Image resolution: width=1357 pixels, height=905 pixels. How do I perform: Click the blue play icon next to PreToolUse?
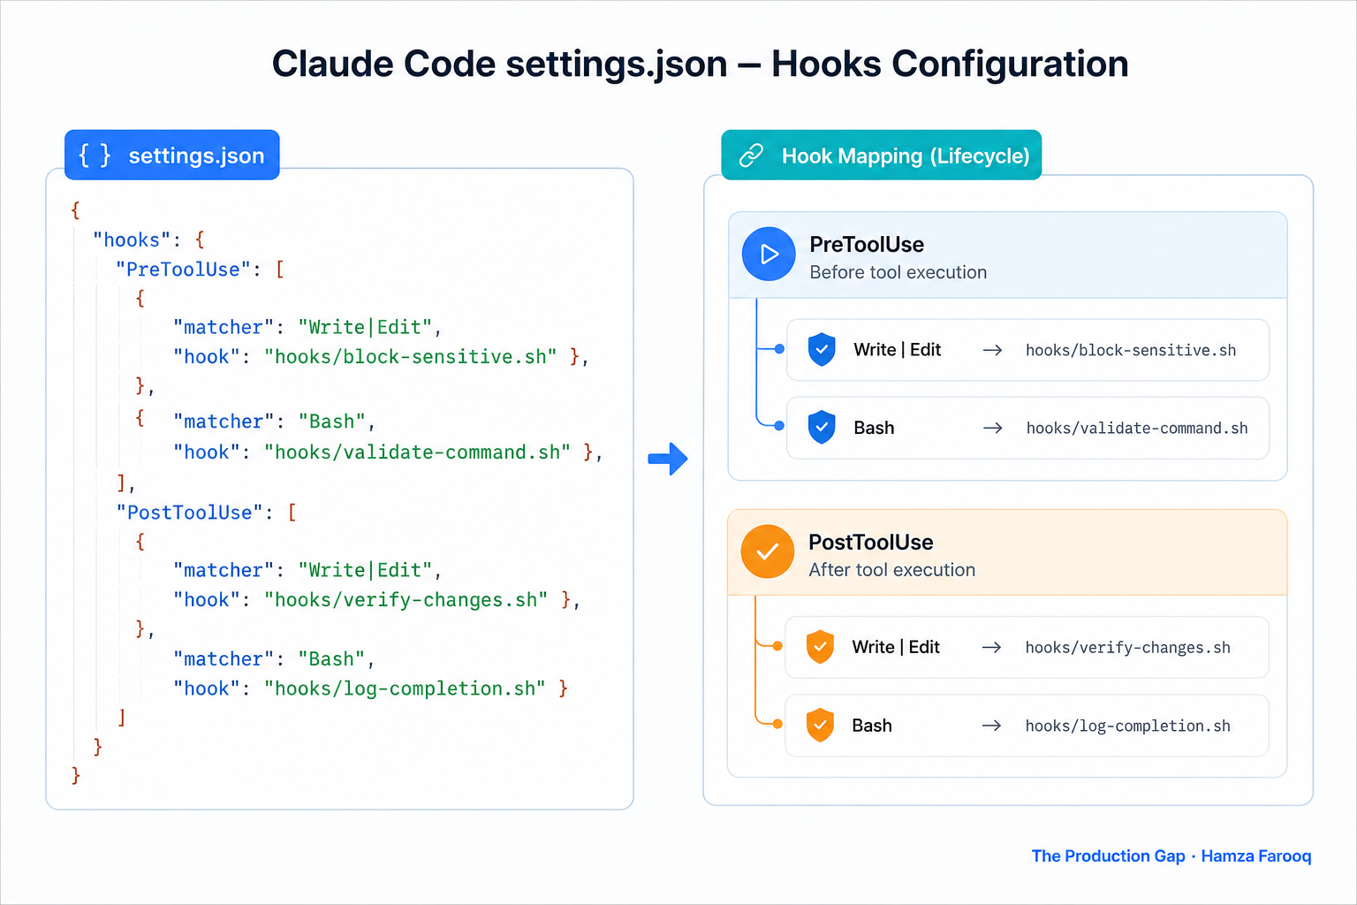click(x=769, y=255)
